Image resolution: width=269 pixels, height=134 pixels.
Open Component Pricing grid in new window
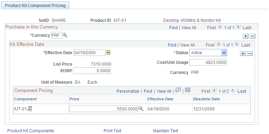pyautogui.click(x=178, y=90)
